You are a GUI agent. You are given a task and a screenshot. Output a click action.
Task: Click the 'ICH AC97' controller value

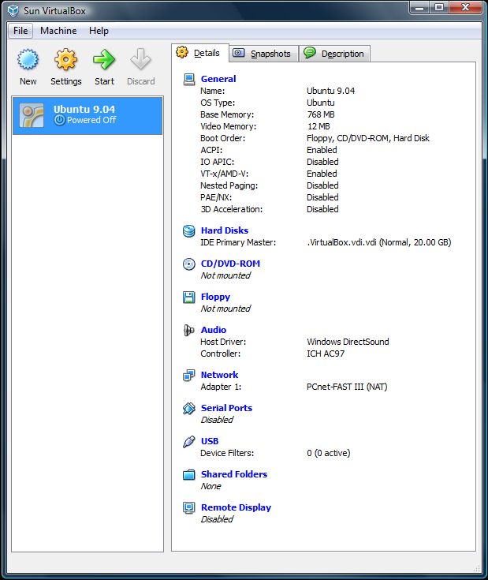click(326, 354)
